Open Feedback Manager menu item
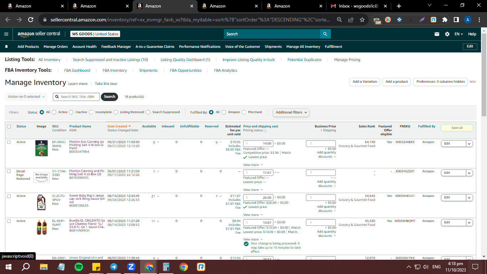 [116, 47]
